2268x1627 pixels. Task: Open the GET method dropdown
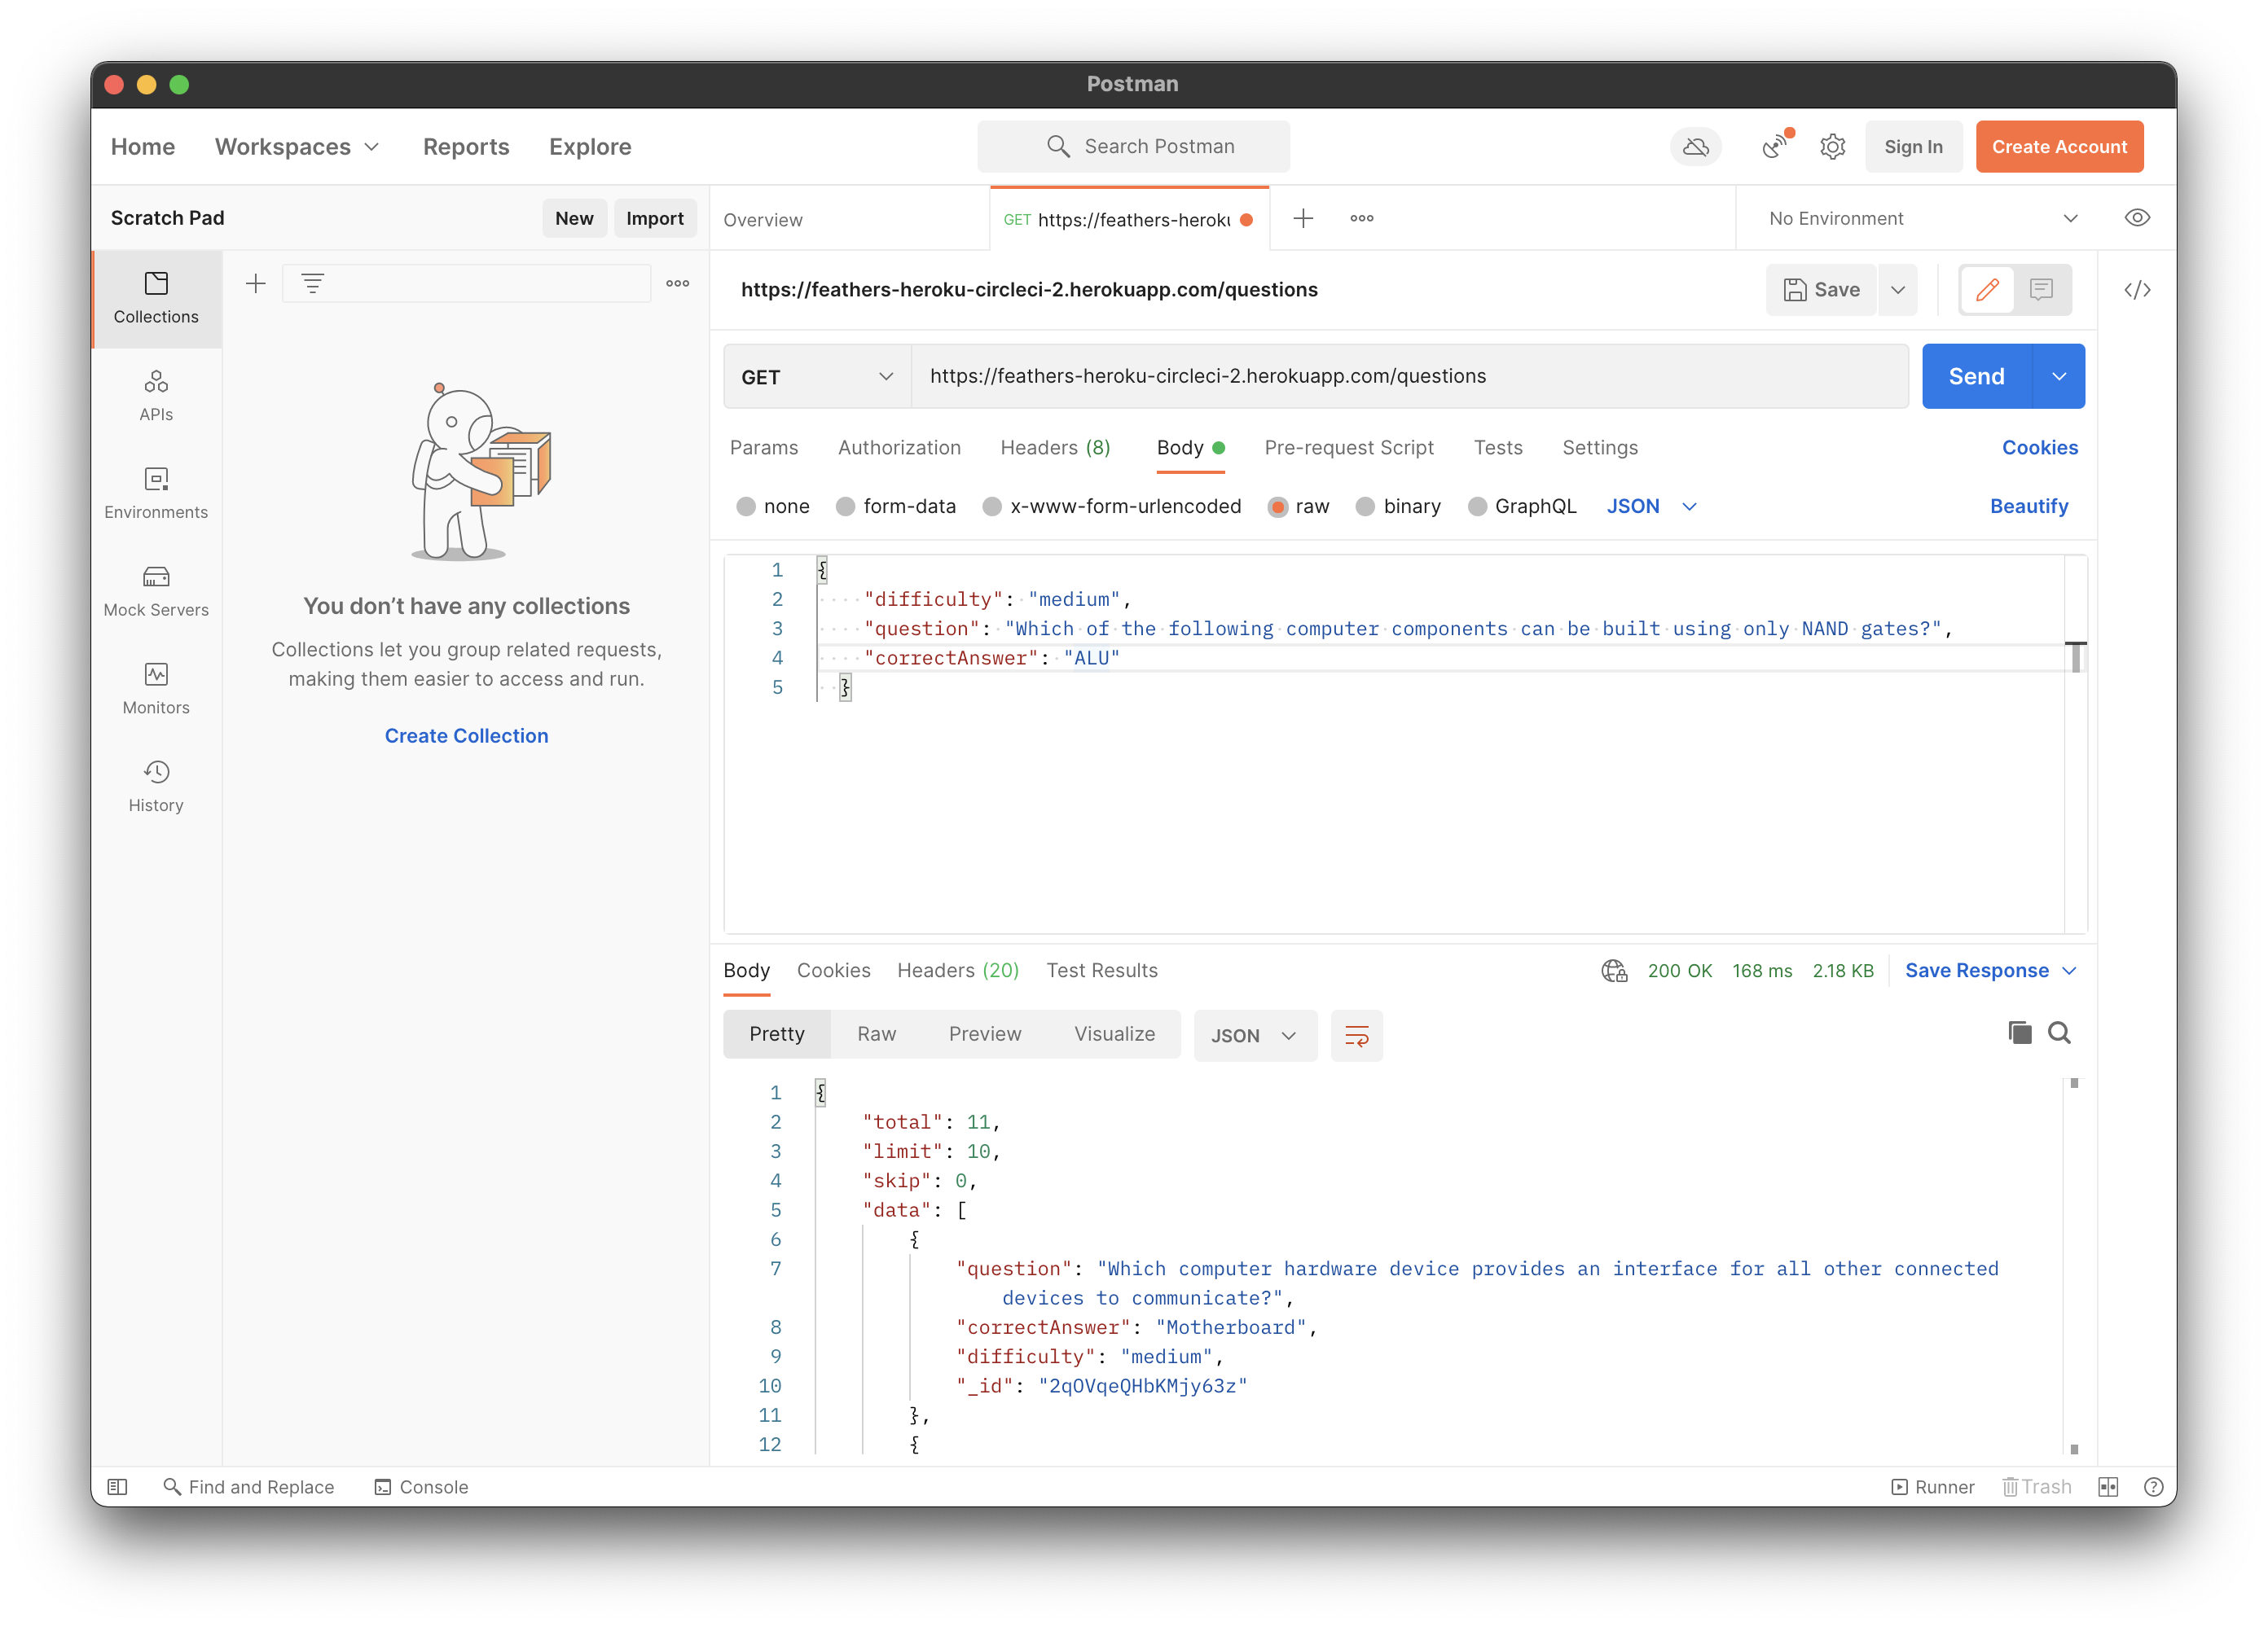[x=816, y=377]
